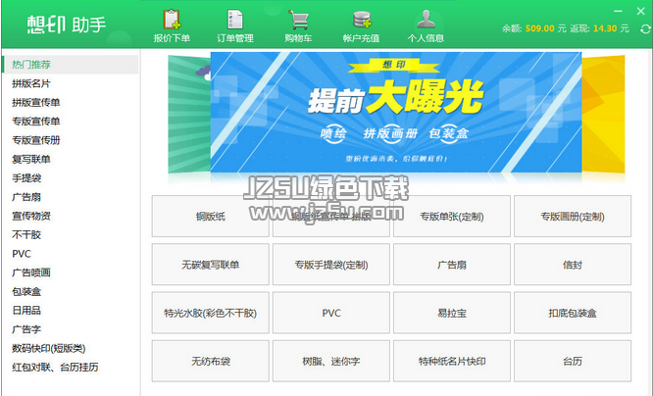Image resolution: width=653 pixels, height=396 pixels.
Task: Open the 帐户充值 account recharge icon
Action: coord(361,25)
